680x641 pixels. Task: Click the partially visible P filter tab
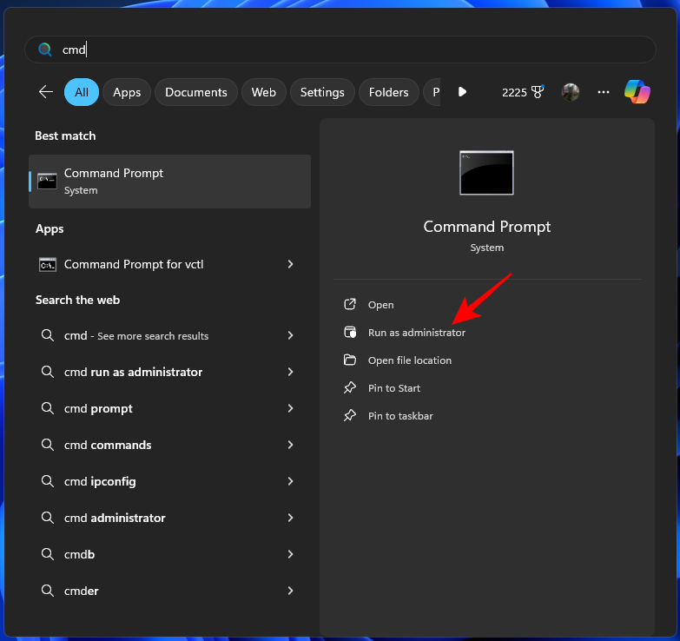point(432,92)
